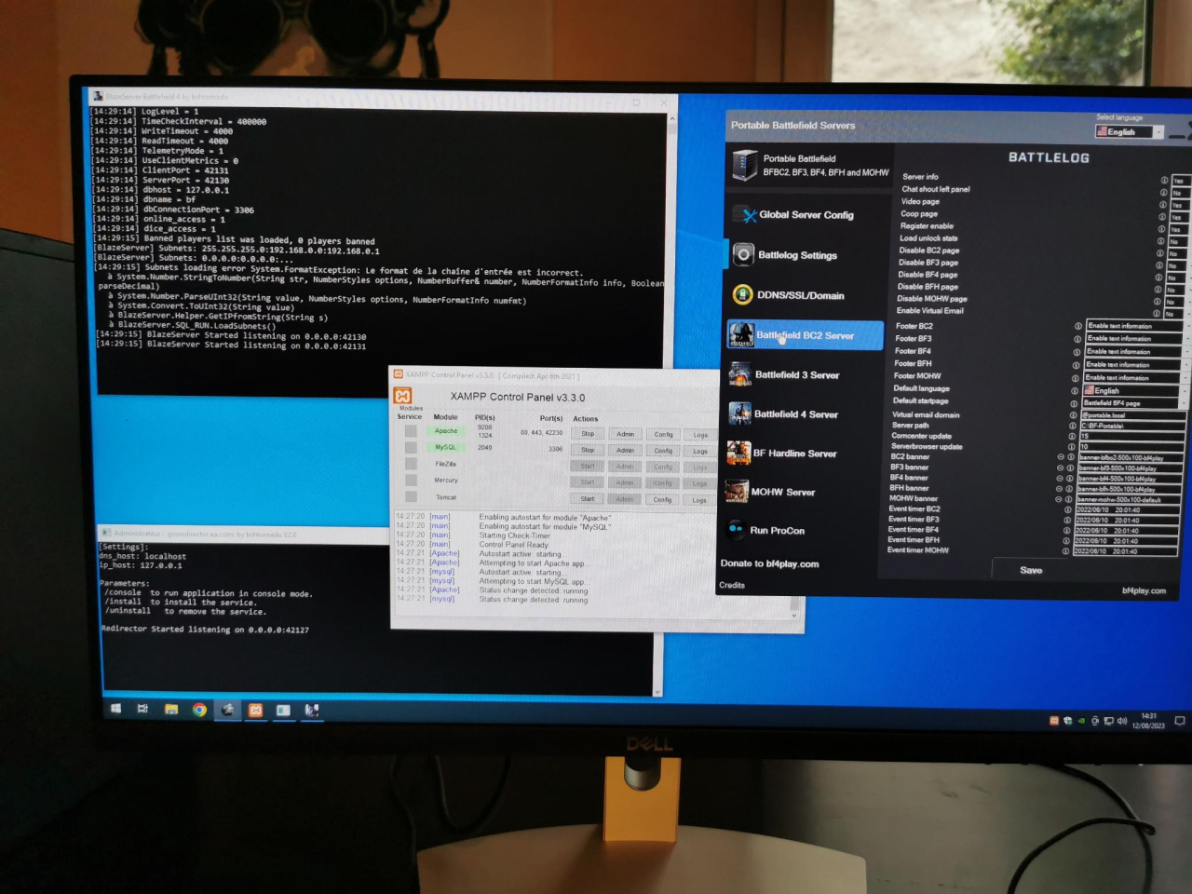
Task: Click the minus icon beside BC2 banner
Action: tap(1061, 457)
